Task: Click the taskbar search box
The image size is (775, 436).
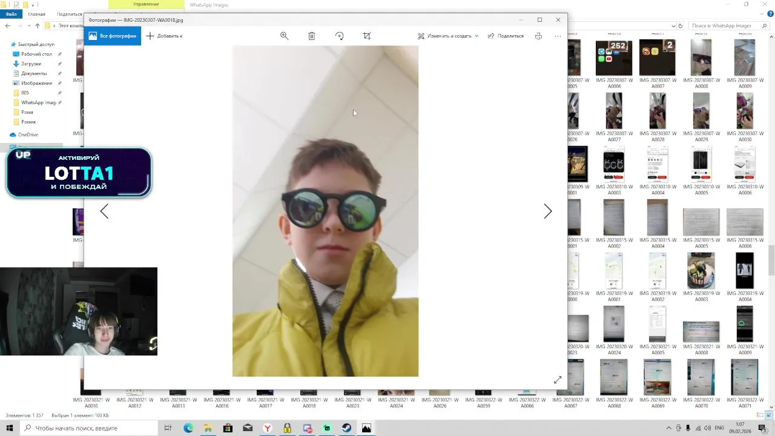Action: pyautogui.click(x=88, y=428)
